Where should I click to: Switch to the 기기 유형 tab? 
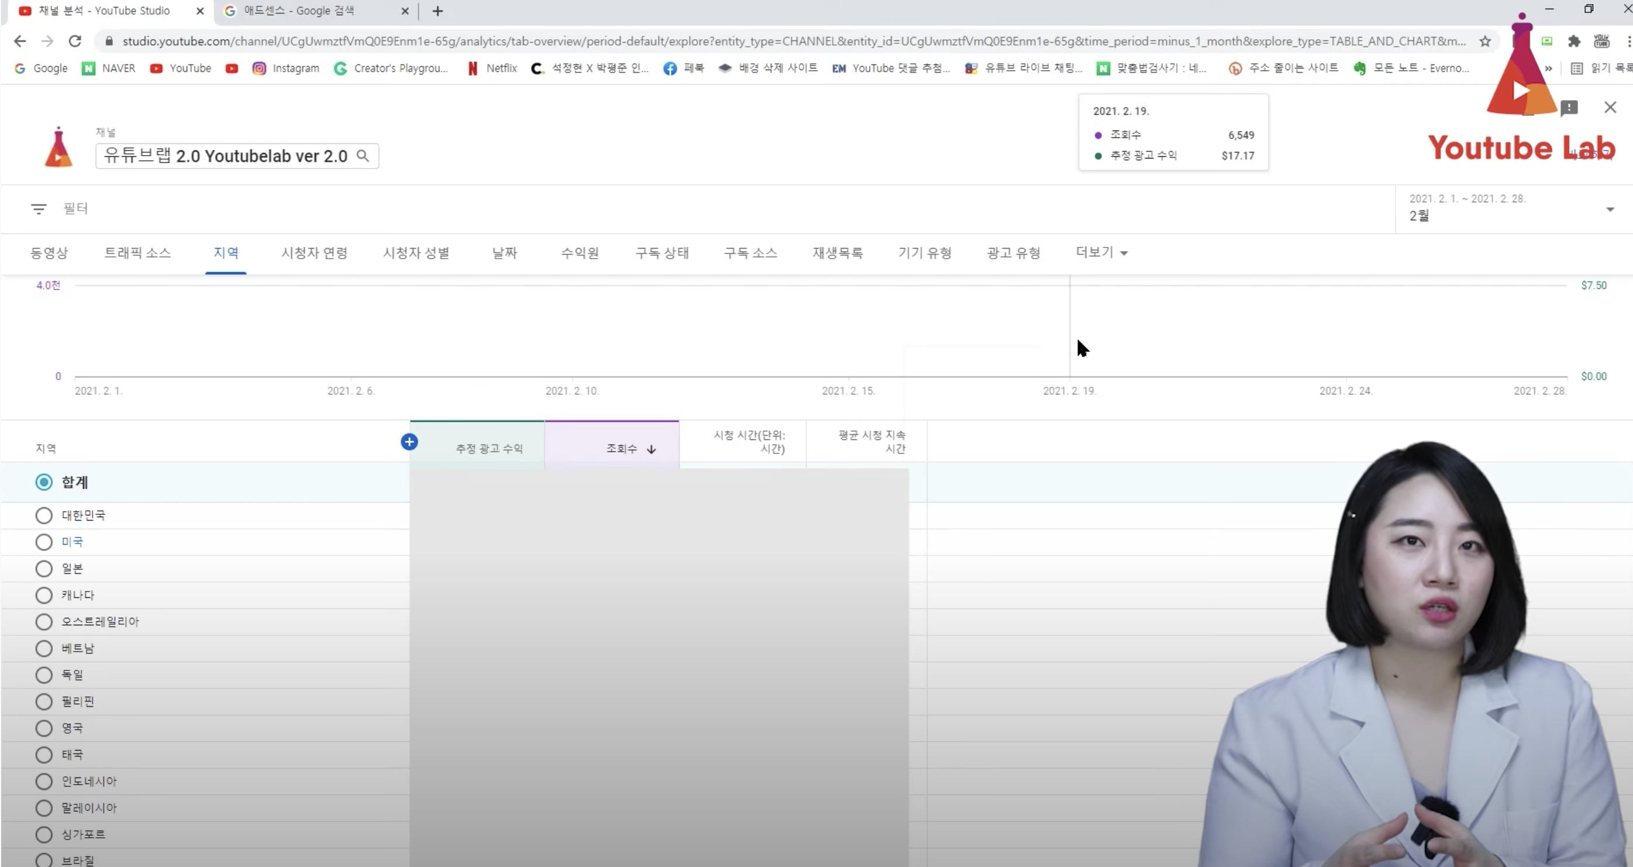(x=924, y=253)
